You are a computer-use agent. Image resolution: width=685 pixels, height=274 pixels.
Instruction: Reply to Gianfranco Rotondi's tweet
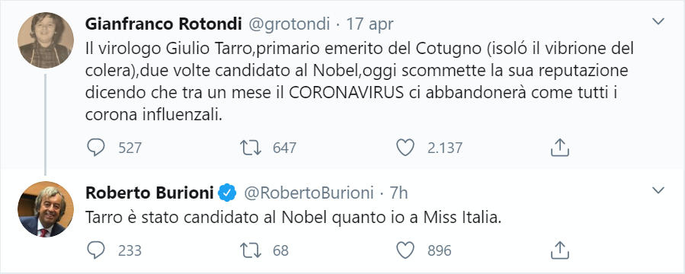(96, 148)
